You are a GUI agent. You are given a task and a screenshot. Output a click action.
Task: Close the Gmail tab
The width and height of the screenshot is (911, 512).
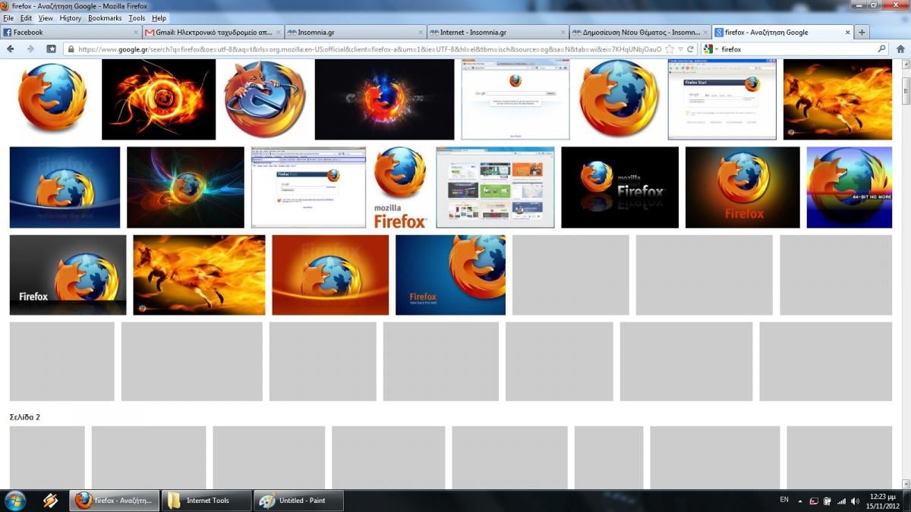coord(278,33)
